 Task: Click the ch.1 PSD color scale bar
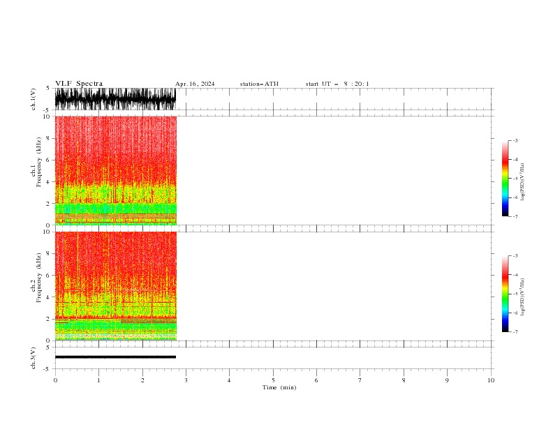506,179
